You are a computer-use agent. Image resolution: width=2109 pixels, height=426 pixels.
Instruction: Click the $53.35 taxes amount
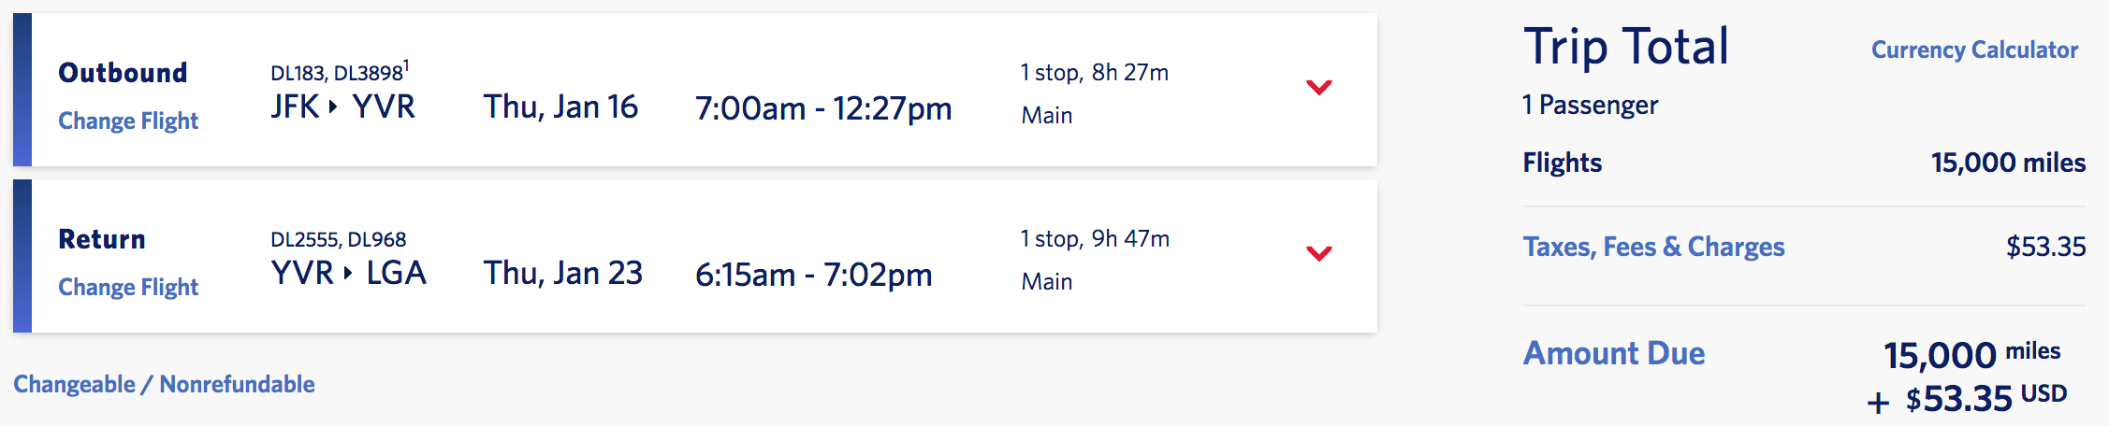click(x=2045, y=247)
